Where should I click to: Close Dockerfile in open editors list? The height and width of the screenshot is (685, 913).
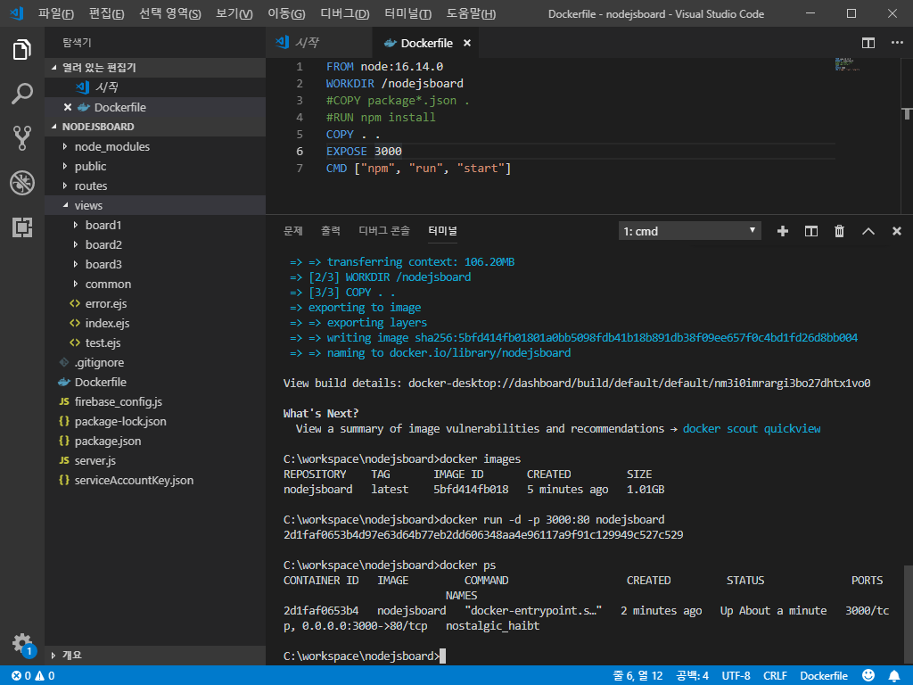68,107
